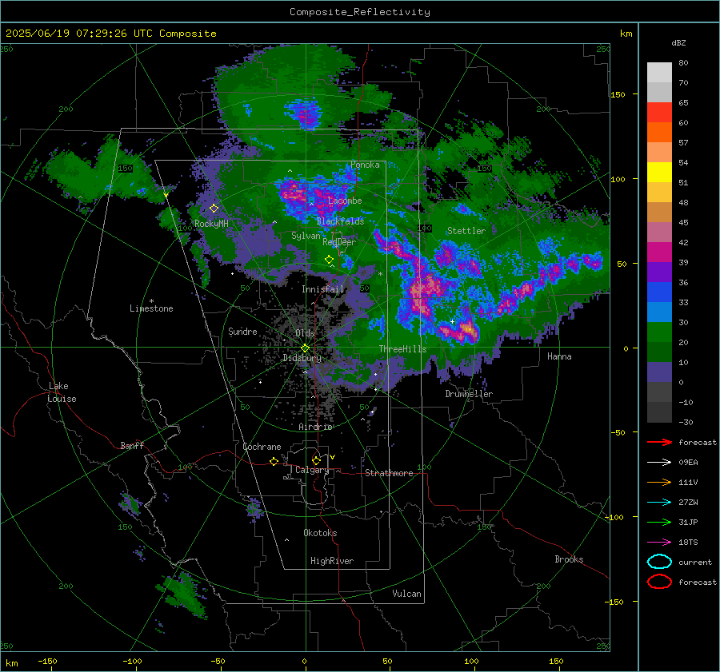
Task: Click the 09EA legend label
Action: [688, 463]
